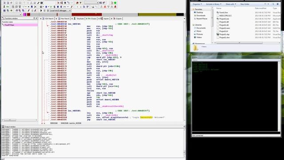This screenshot has width=284, height=160.
Task: Click the black pencil icon in the top toolbar row
Action: (38, 3)
